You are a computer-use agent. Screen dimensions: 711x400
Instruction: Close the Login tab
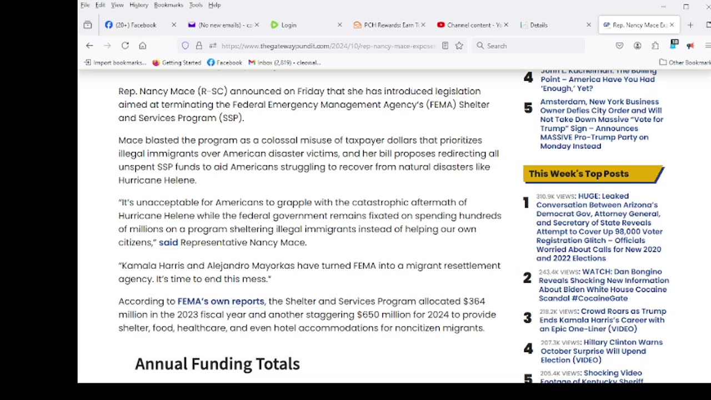340,25
